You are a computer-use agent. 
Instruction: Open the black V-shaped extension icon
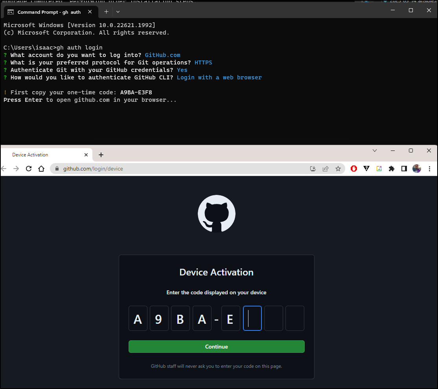366,169
